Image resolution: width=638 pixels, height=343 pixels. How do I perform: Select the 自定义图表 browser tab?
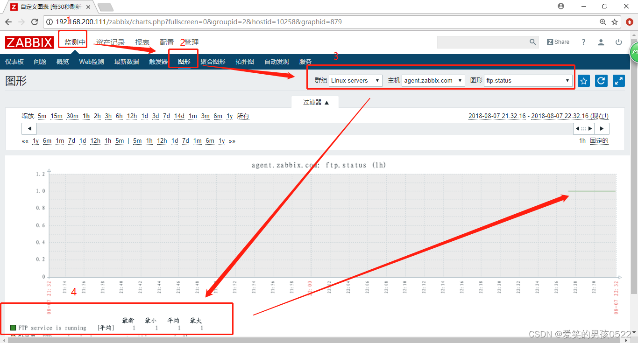[51, 7]
